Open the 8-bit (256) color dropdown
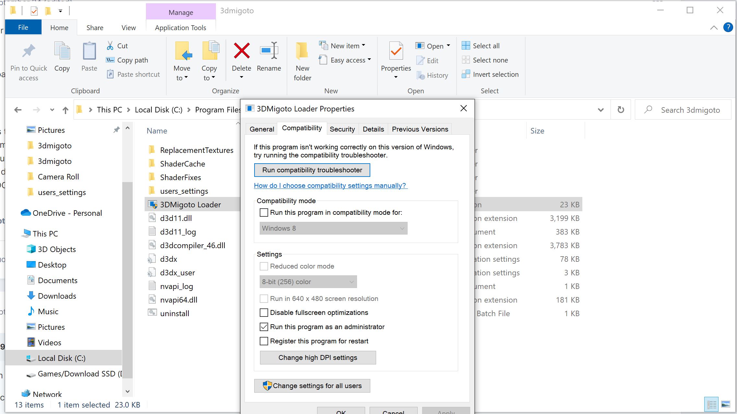 coord(308,282)
